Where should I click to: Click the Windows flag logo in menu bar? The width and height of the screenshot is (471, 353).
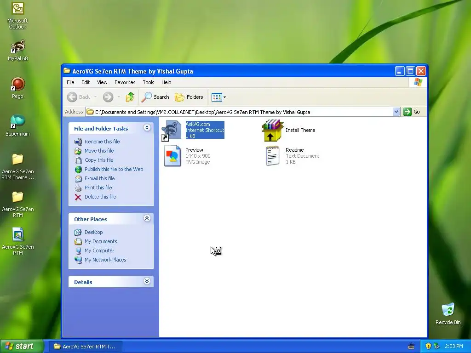click(418, 82)
